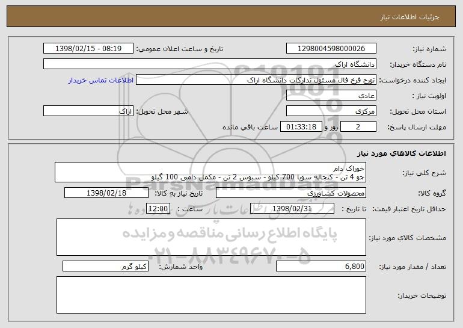
Task: Select the label ایجاد کننده درخواست
Action: coord(412,80)
